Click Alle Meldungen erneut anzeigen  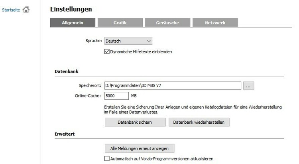click(139, 148)
